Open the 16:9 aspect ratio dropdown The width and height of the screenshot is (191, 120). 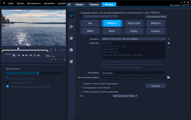pyautogui.click(x=48, y=56)
